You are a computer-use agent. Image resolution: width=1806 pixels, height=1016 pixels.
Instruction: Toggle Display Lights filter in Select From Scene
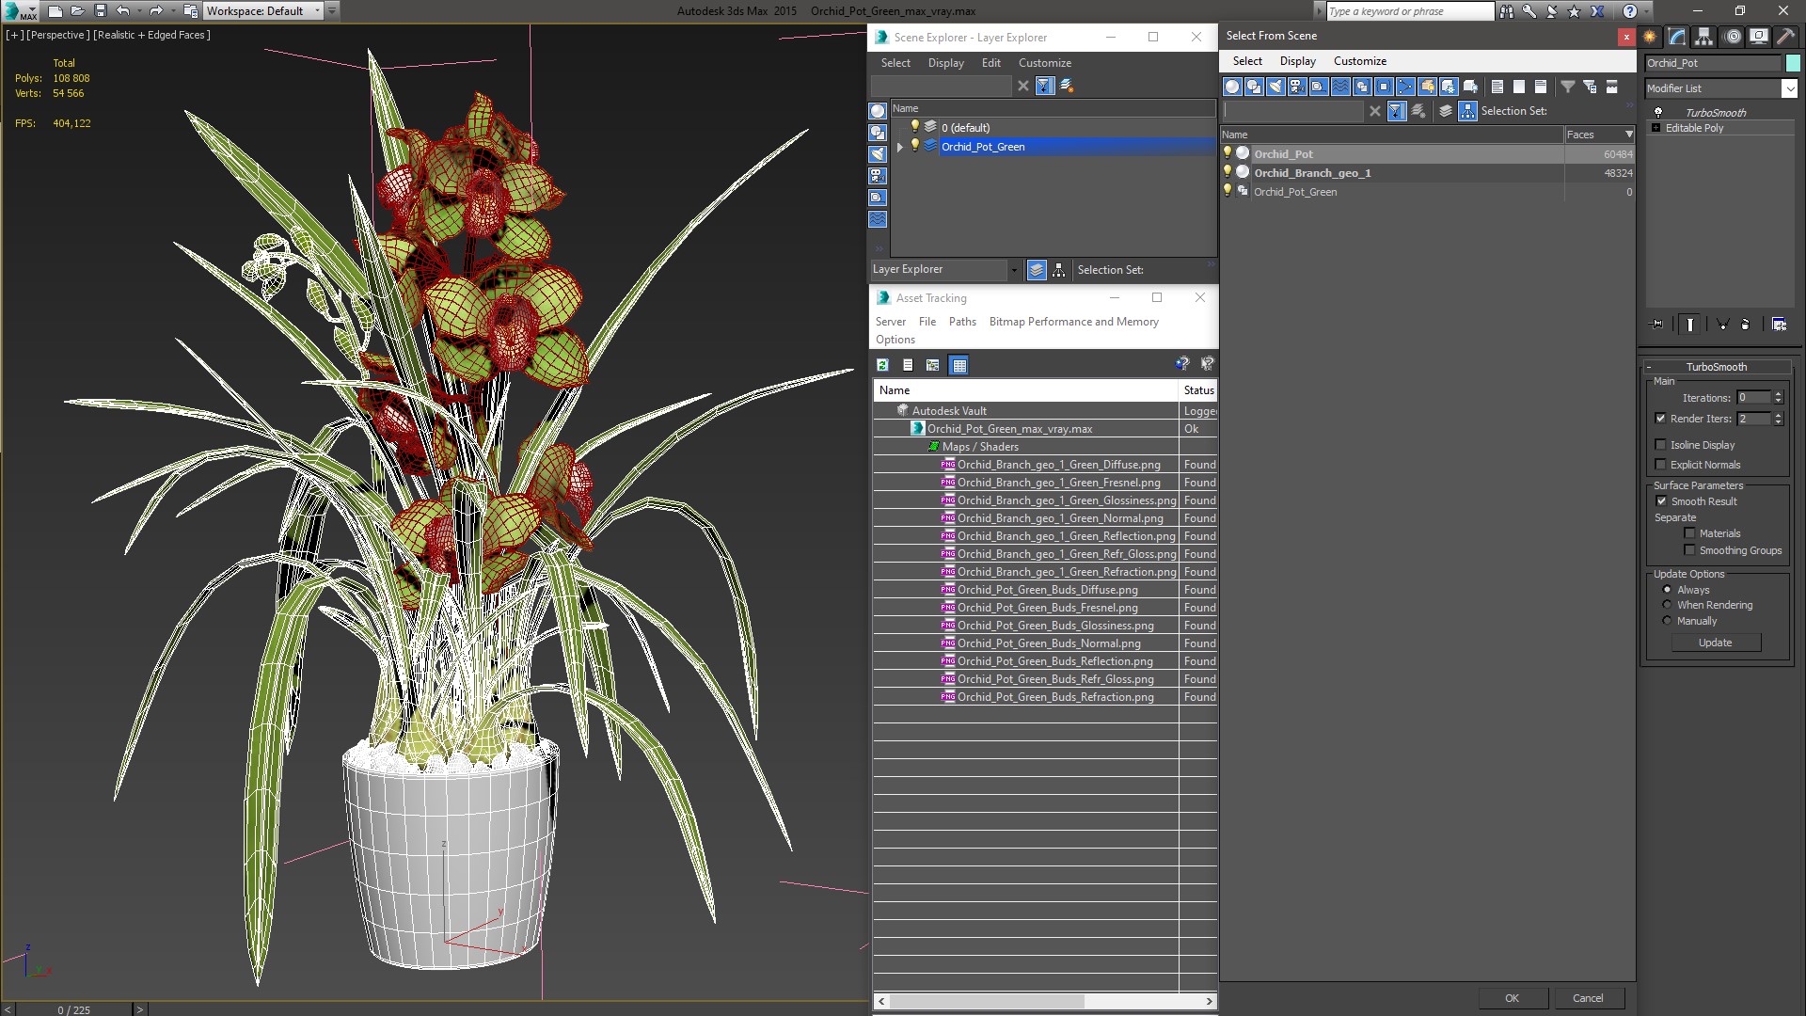click(x=1275, y=87)
